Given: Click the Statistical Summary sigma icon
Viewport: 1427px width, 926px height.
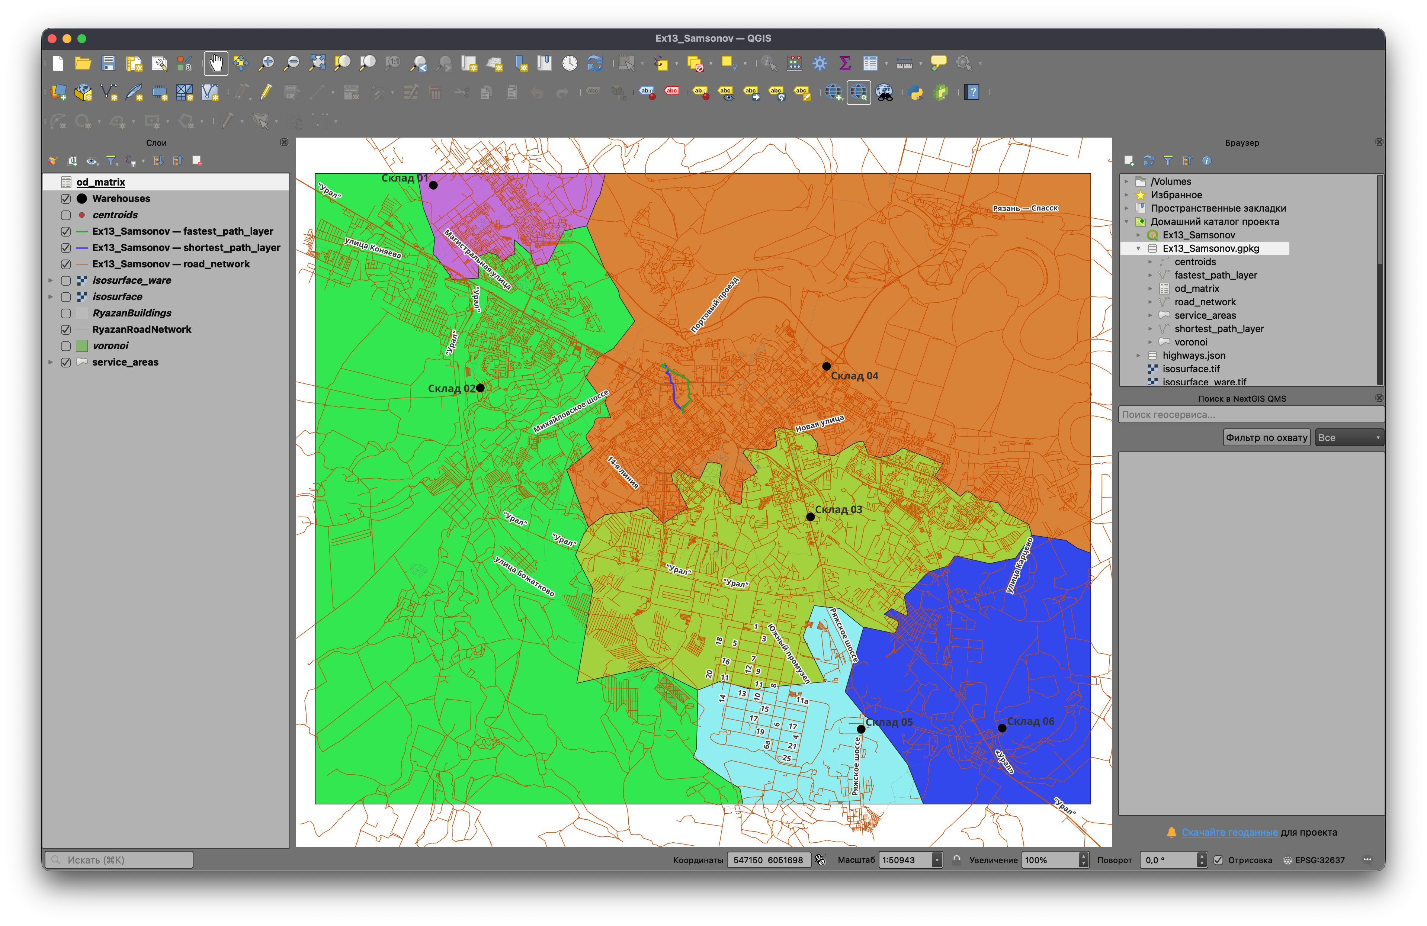Looking at the screenshot, I should pos(845,63).
